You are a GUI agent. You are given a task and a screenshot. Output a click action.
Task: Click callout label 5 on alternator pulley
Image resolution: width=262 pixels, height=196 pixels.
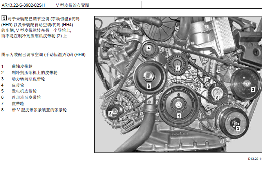coord(110,114)
